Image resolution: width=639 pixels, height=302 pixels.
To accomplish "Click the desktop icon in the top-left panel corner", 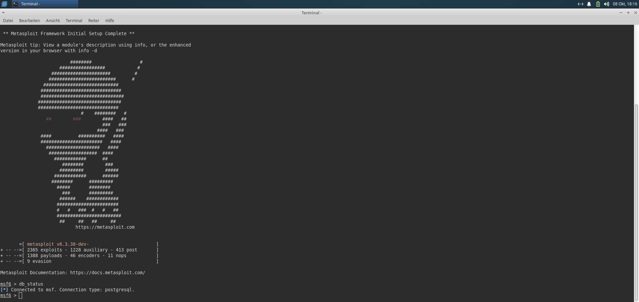I will [4, 4].
